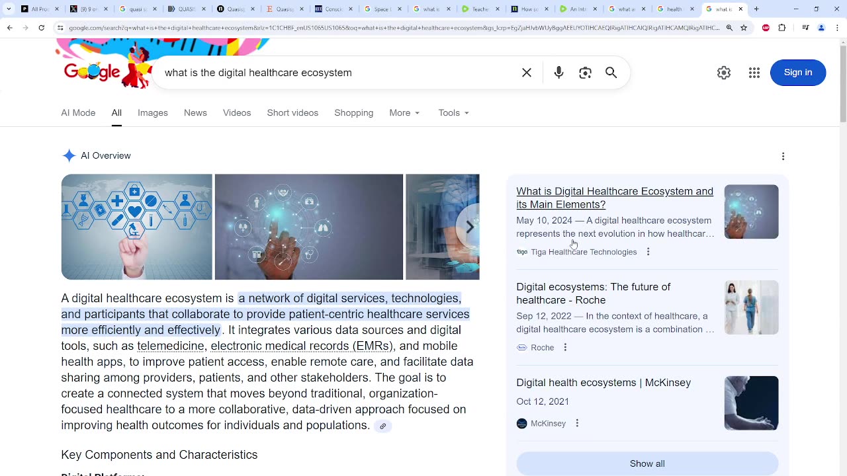Image resolution: width=847 pixels, height=476 pixels.
Task: Start voice search with microphone icon
Action: (x=559, y=73)
